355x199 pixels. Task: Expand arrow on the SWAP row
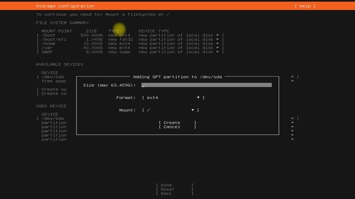[x=217, y=52]
